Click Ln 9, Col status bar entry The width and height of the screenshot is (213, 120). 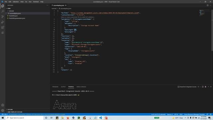point(158,114)
